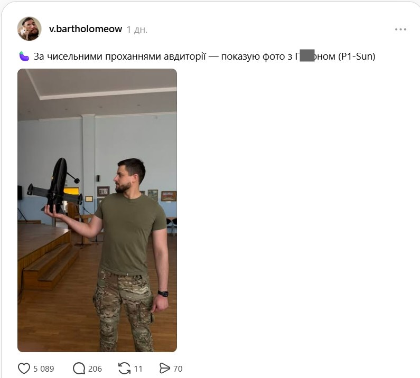The width and height of the screenshot is (420, 378).
Task: Like the post with the heart icon
Action: point(24,368)
